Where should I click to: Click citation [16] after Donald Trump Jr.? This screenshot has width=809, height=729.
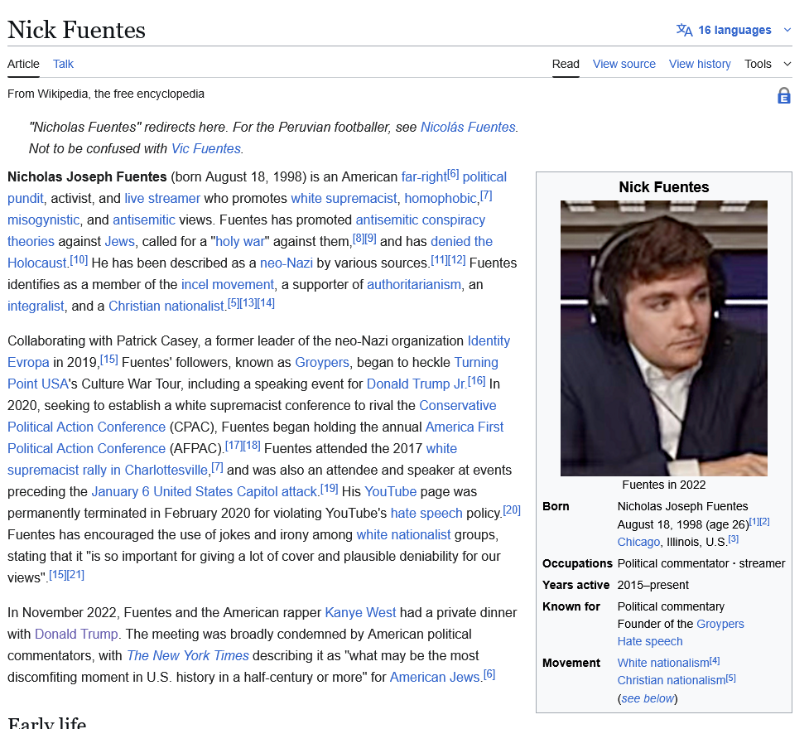coord(477,380)
